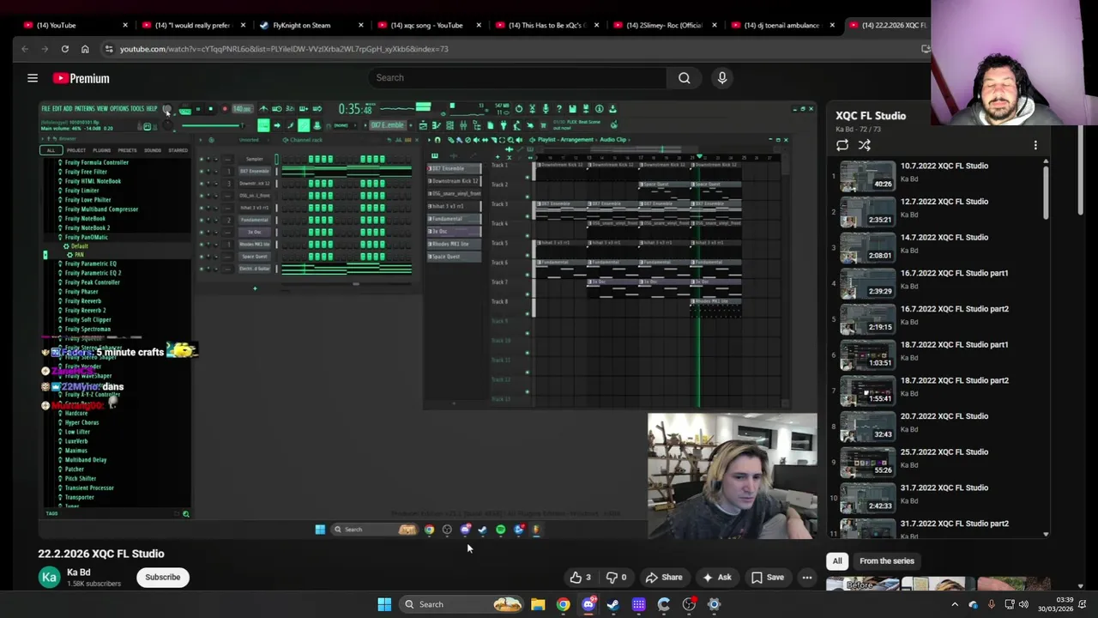Subscribe to the Ka Bd channel
The image size is (1098, 618).
coord(162,577)
